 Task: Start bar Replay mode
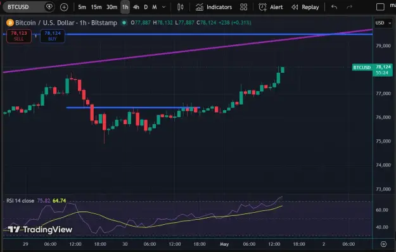[305, 7]
